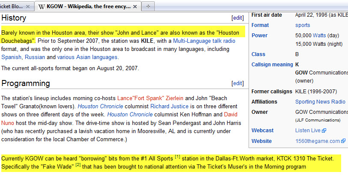348x178 pixels.
Task: Click the highlighted text "Currently KGOW can be heard"
Action: point(39,158)
